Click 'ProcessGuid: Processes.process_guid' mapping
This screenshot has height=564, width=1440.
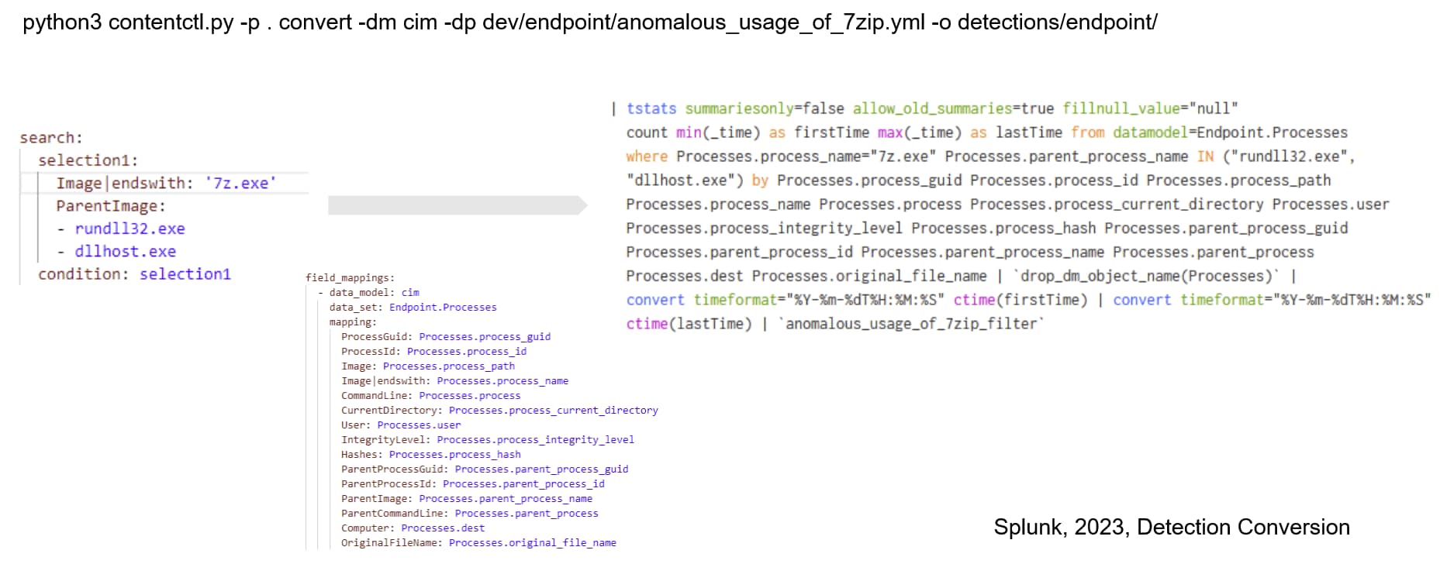tap(446, 337)
